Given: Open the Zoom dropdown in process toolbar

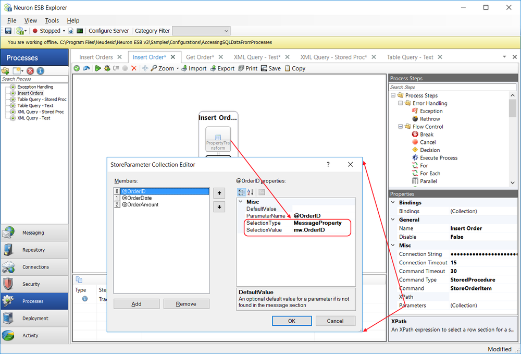Looking at the screenshot, I should pyautogui.click(x=178, y=68).
